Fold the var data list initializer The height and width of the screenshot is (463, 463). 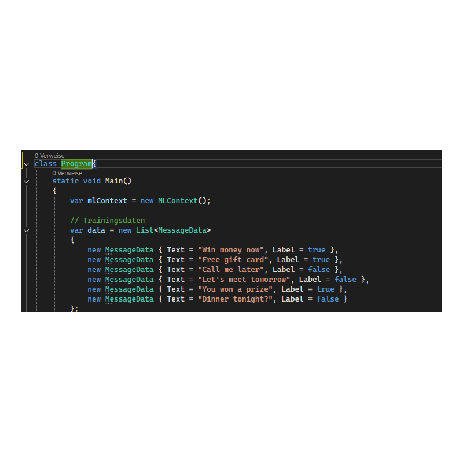pos(26,230)
